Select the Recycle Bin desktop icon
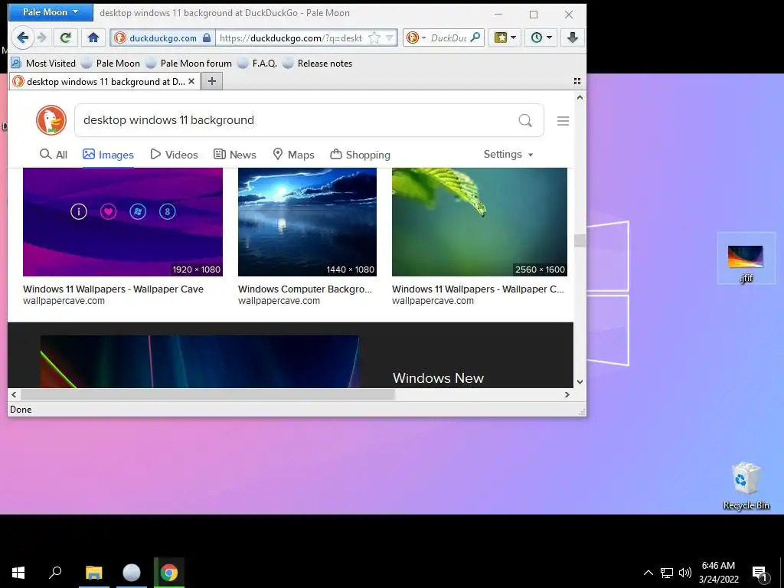 [x=746, y=486]
